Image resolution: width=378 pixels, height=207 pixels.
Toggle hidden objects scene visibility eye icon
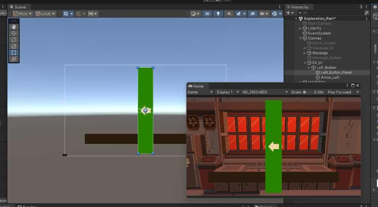click(252, 13)
